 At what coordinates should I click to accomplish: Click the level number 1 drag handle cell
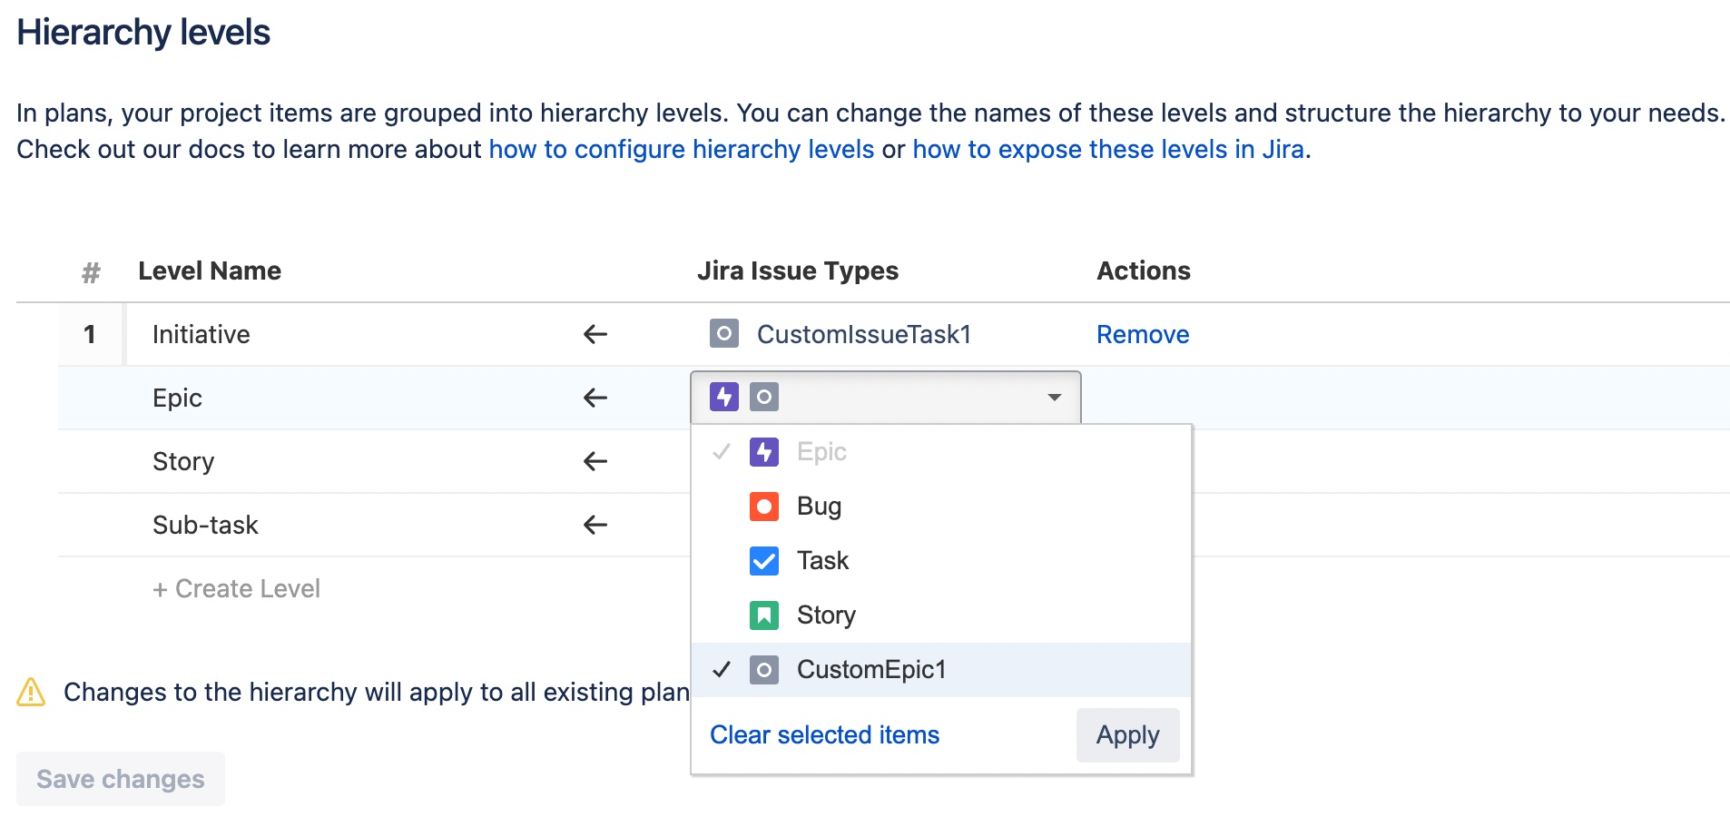(90, 334)
